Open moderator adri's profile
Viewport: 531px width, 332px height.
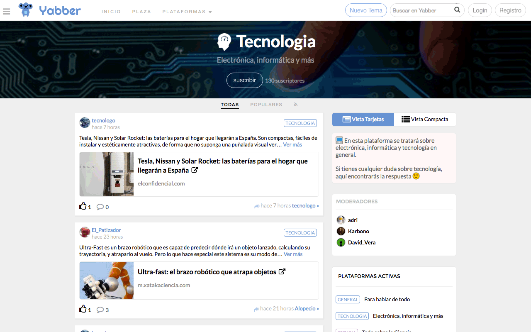click(353, 220)
